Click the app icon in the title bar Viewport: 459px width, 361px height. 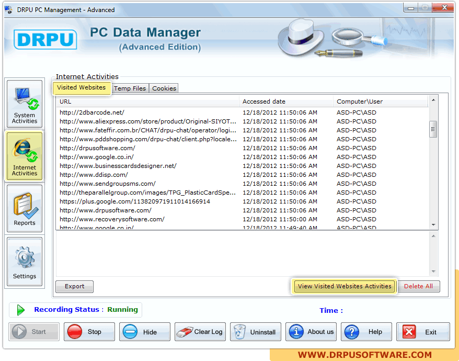(x=8, y=9)
